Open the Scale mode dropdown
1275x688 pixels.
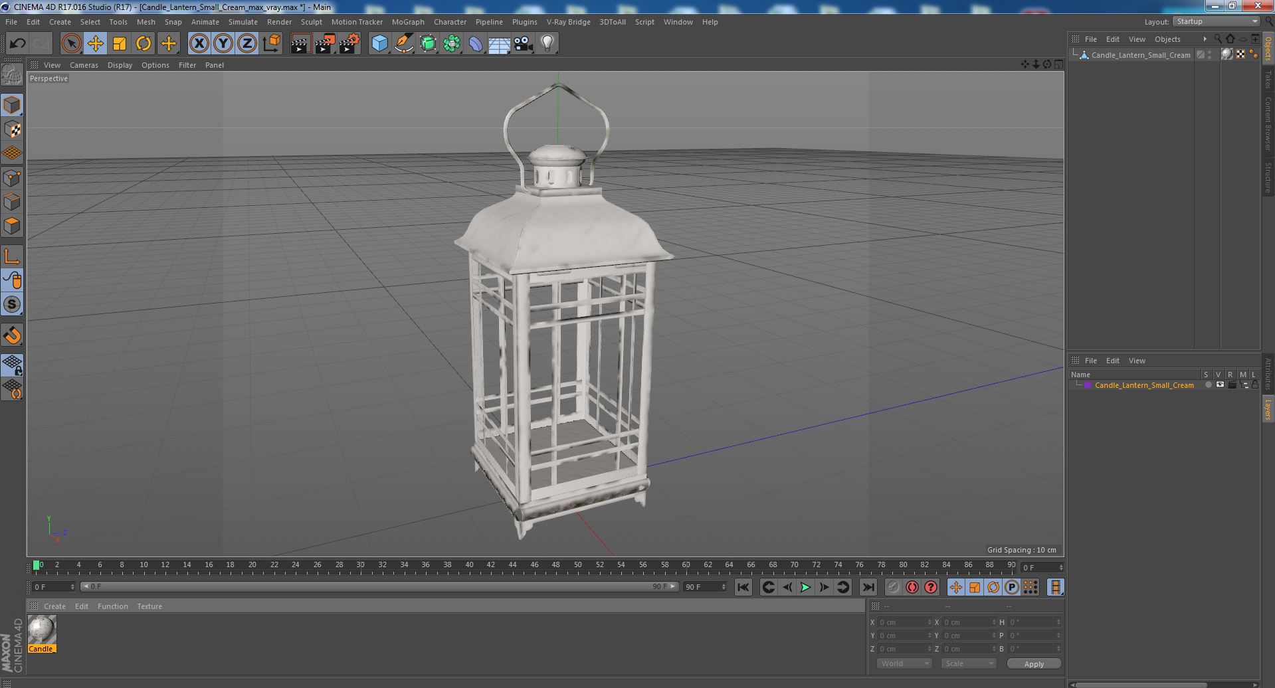pos(968,663)
